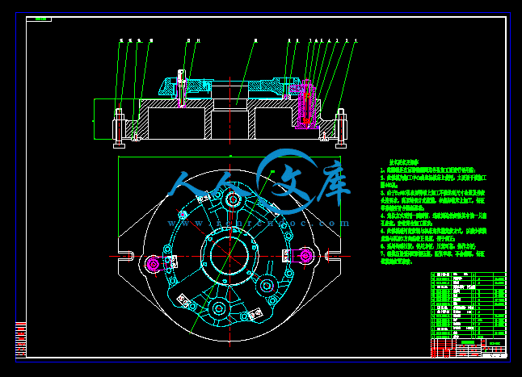The image size is (522, 377).
Task: Select the cyan workpiece in the section view
Action: tap(229, 88)
